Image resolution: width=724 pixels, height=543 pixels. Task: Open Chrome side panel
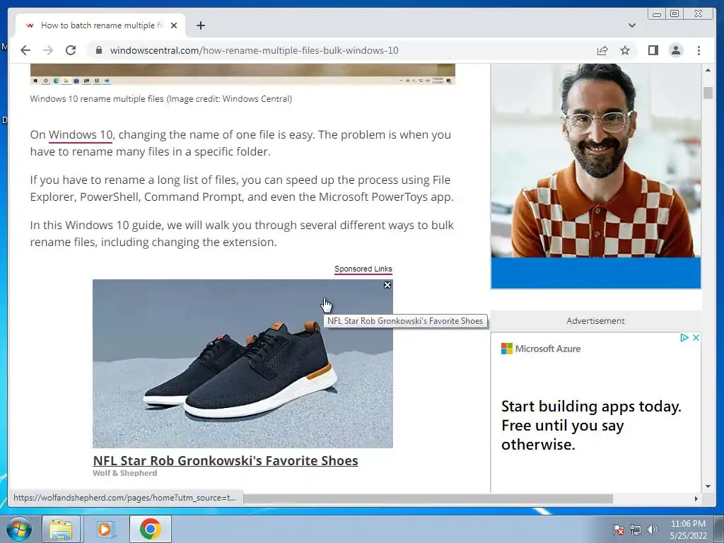click(x=653, y=50)
